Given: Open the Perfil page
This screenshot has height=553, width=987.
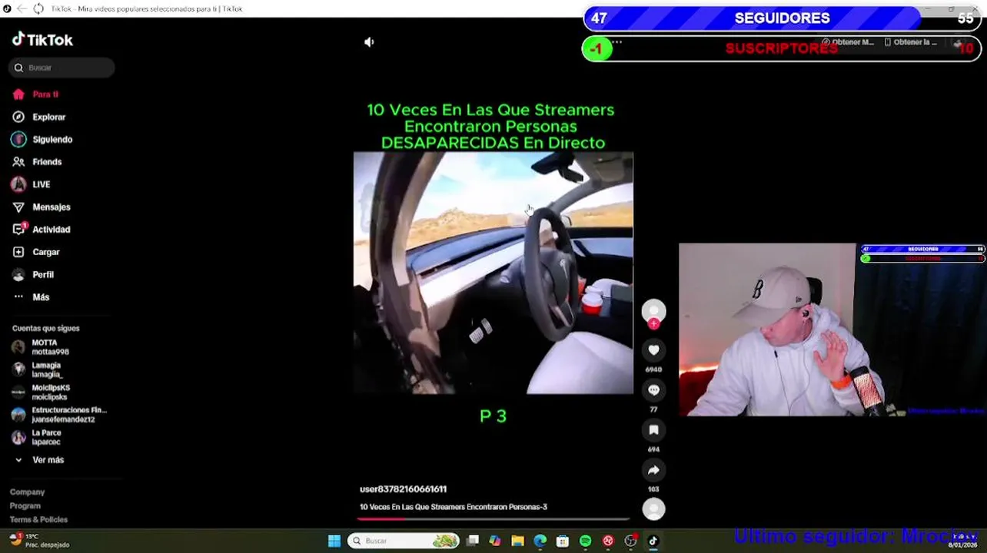Looking at the screenshot, I should click(43, 274).
